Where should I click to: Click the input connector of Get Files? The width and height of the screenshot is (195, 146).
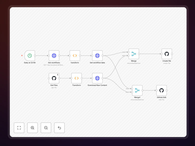[x=49, y=78]
